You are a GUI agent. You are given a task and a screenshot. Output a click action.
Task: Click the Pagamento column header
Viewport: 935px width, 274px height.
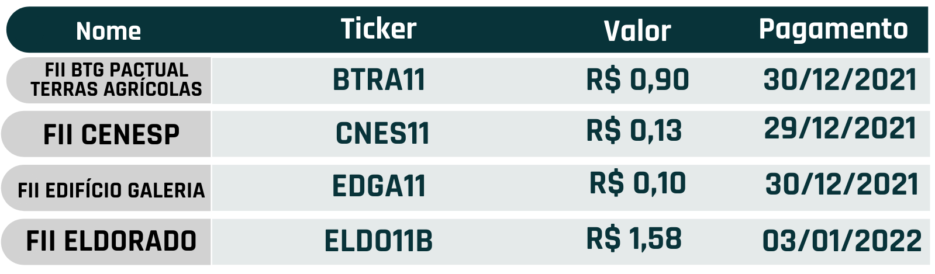click(833, 29)
